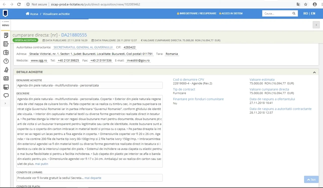Image resolution: width=323 pixels, height=188 pixels.
Task: Open the ID card sidebar icon
Action: 6,78
